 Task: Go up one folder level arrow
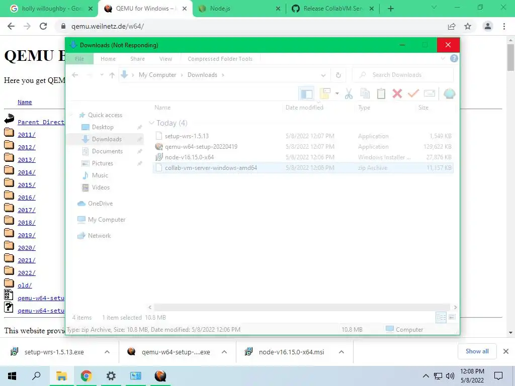(x=112, y=75)
